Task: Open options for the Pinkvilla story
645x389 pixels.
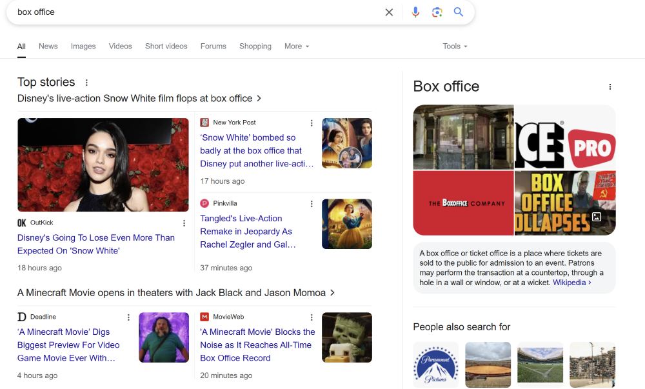Action: pos(312,204)
